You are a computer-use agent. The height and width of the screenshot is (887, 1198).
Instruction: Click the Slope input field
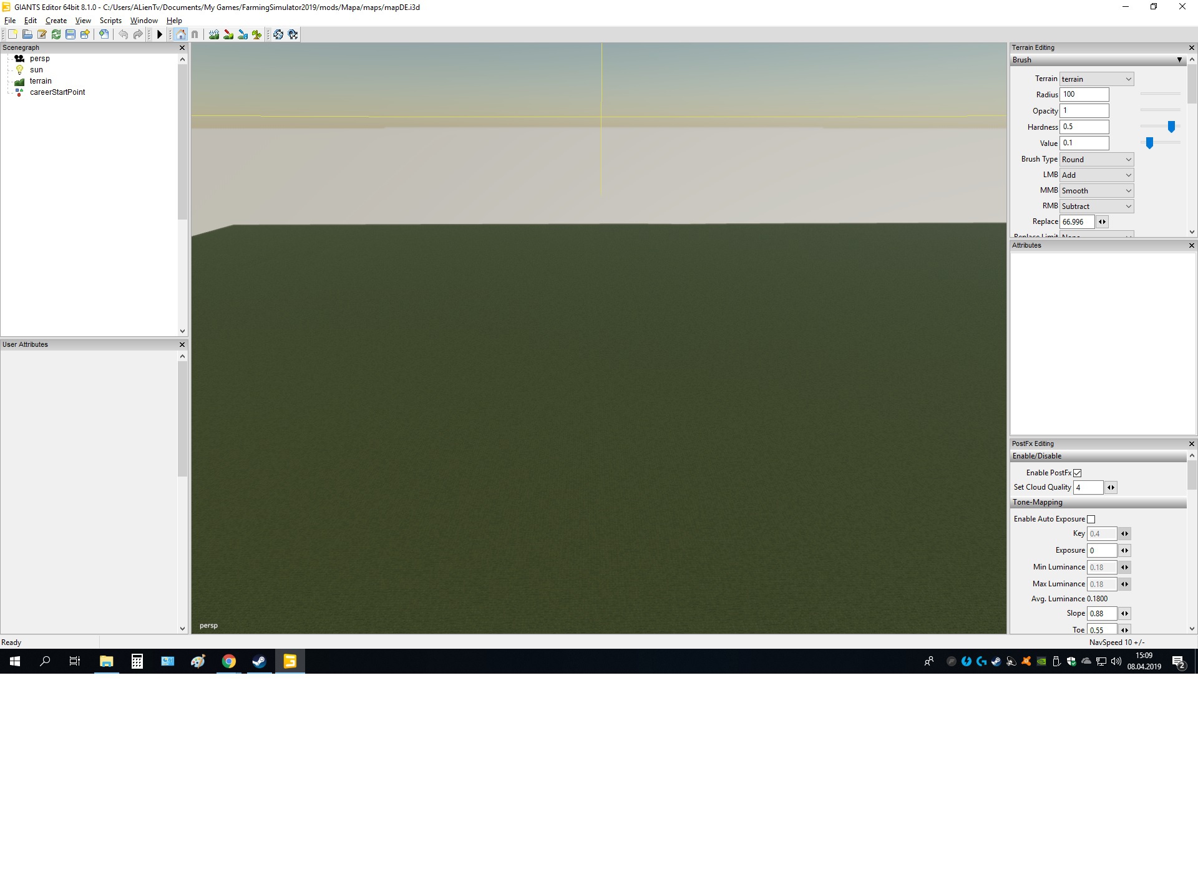coord(1102,614)
